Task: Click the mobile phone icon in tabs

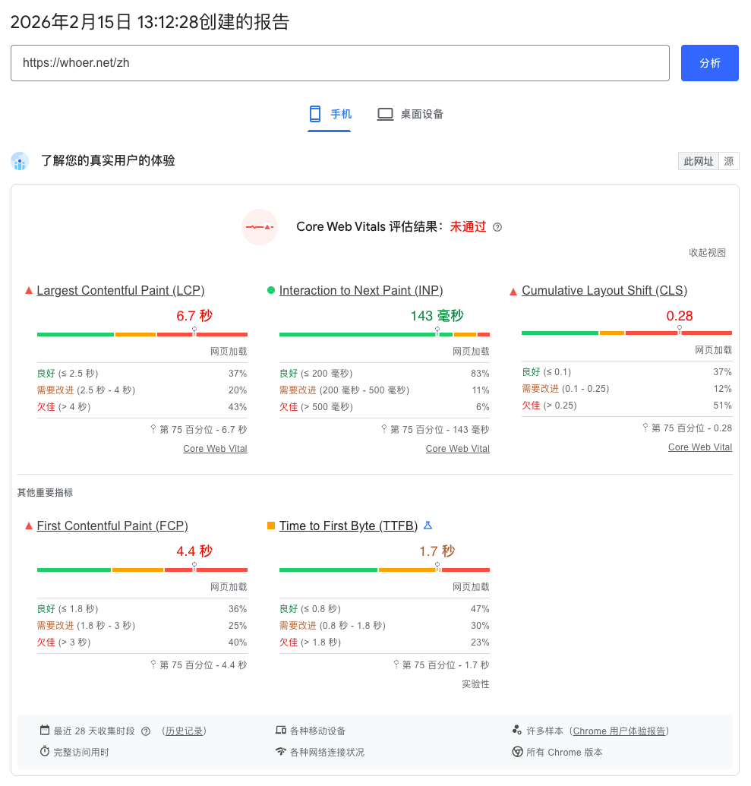Action: (x=315, y=114)
